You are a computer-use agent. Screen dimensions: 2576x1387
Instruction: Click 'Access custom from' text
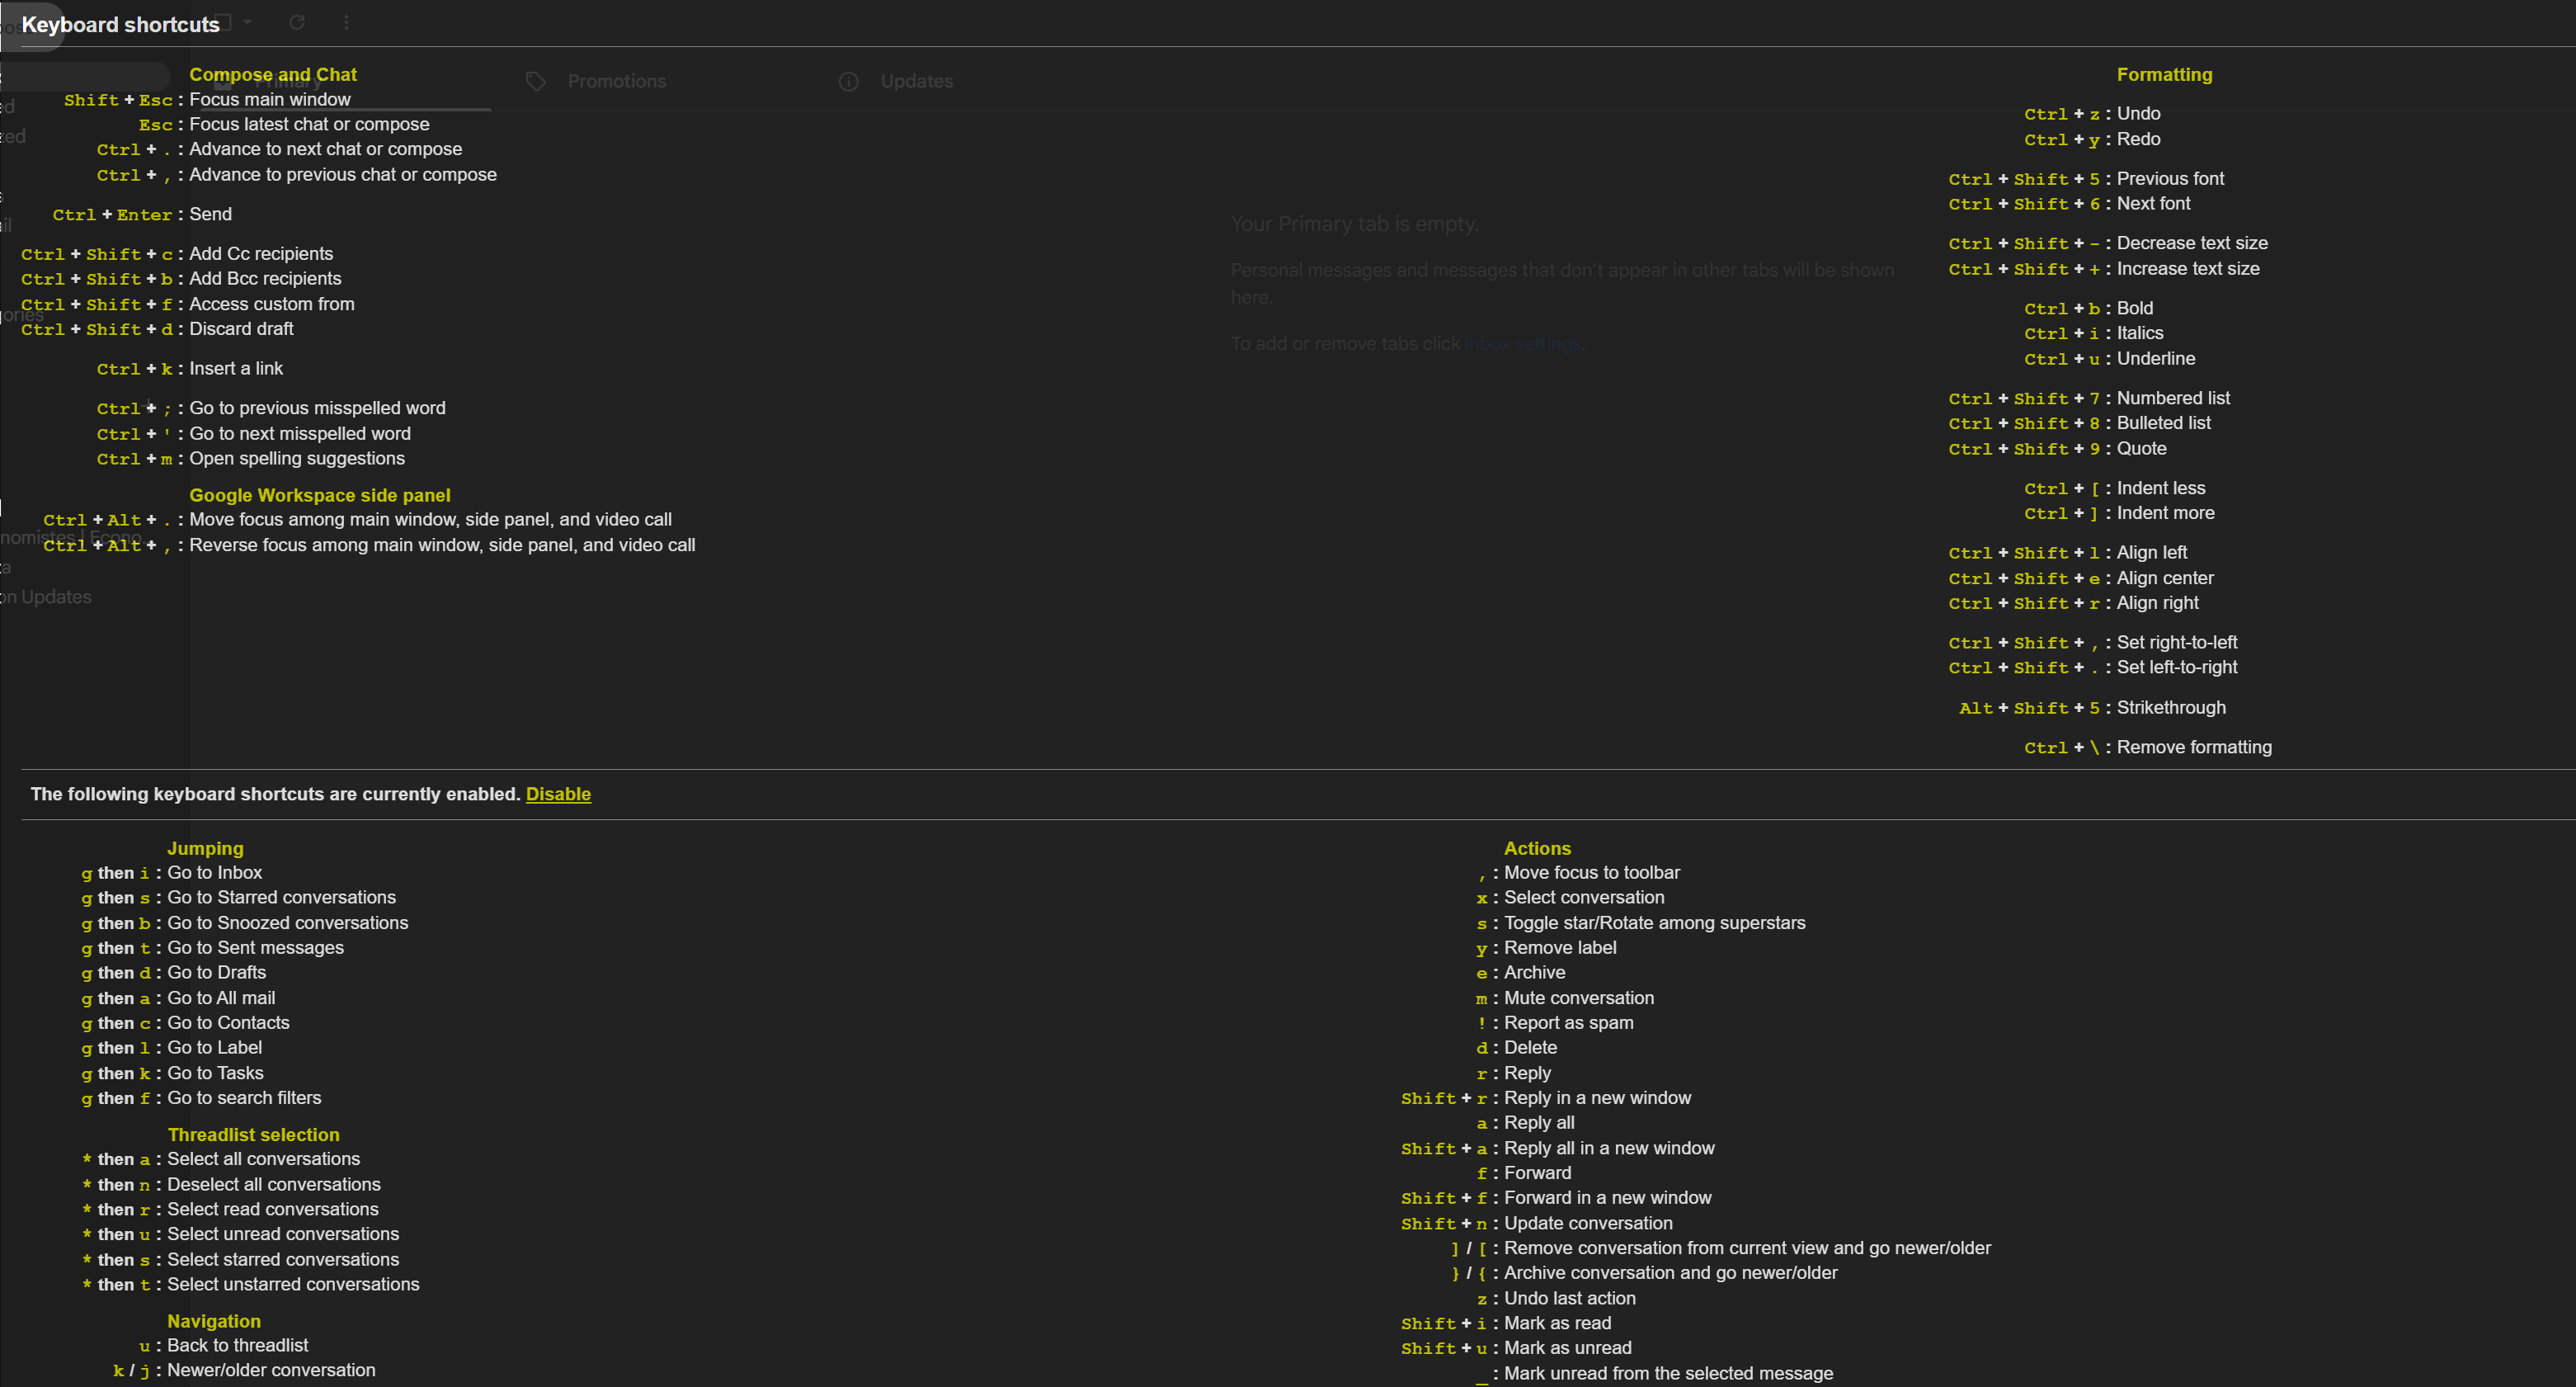272,304
